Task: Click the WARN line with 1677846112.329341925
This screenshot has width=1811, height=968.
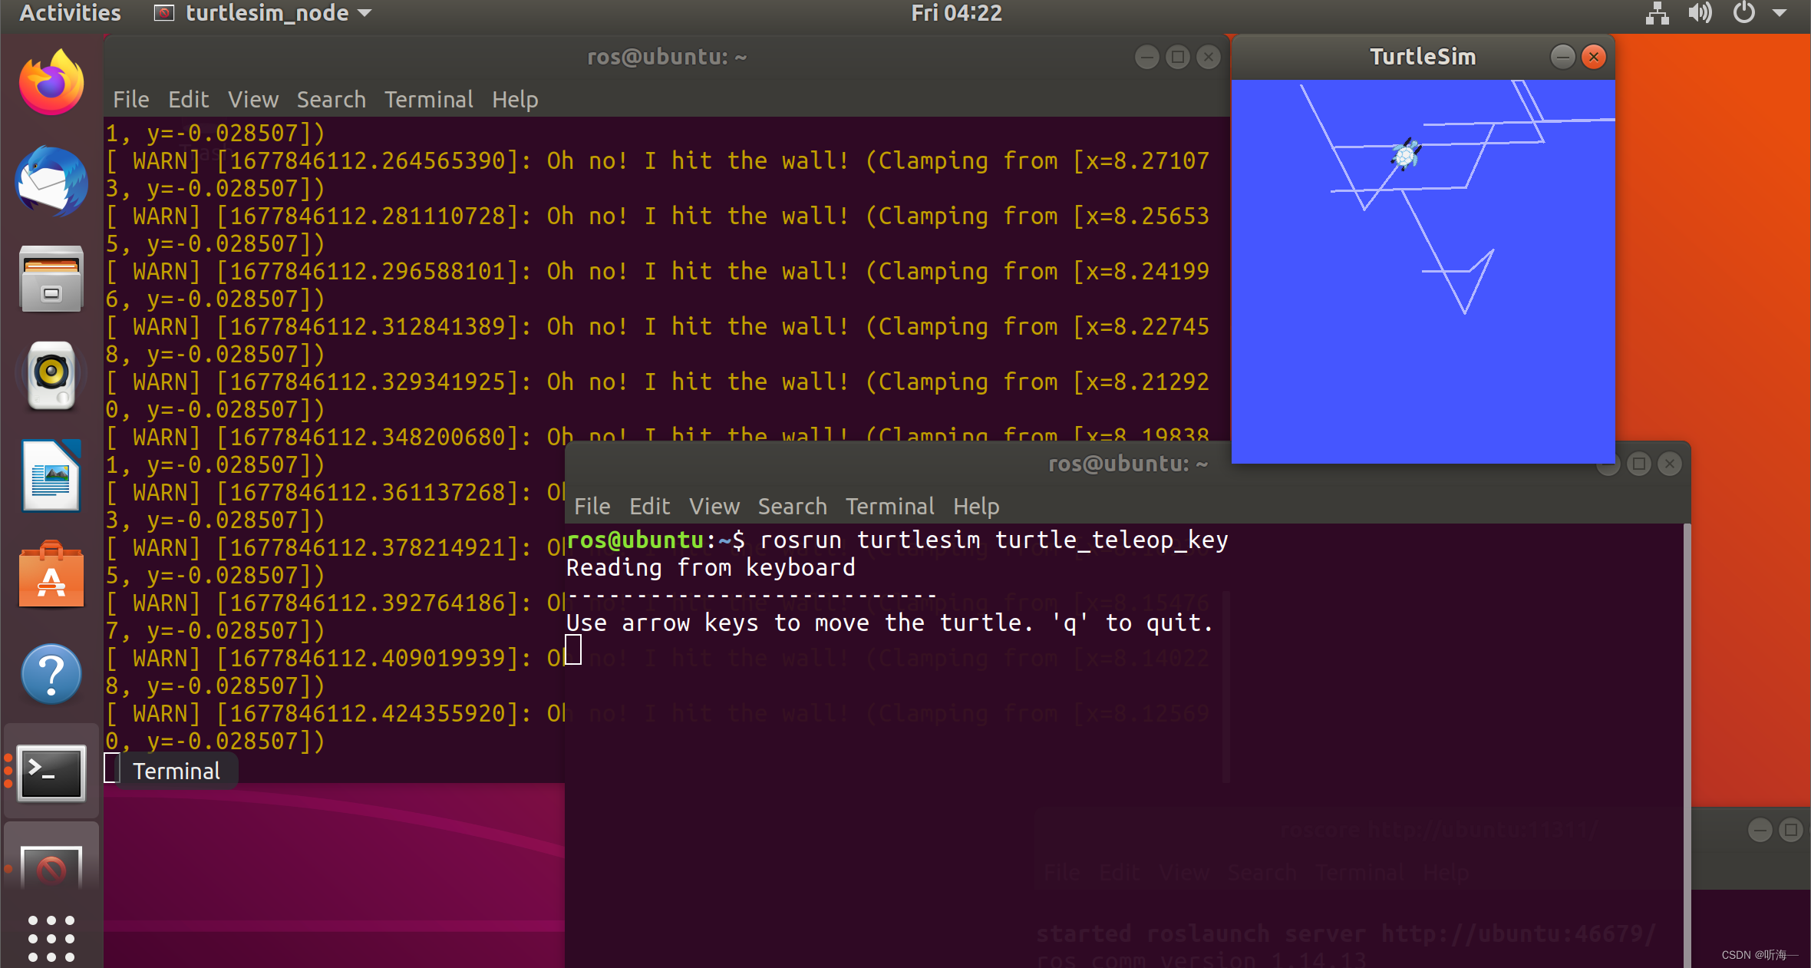Action: pyautogui.click(x=658, y=382)
